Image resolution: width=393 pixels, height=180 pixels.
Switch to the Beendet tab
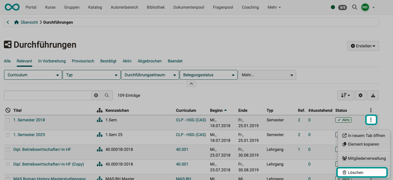tap(175, 61)
